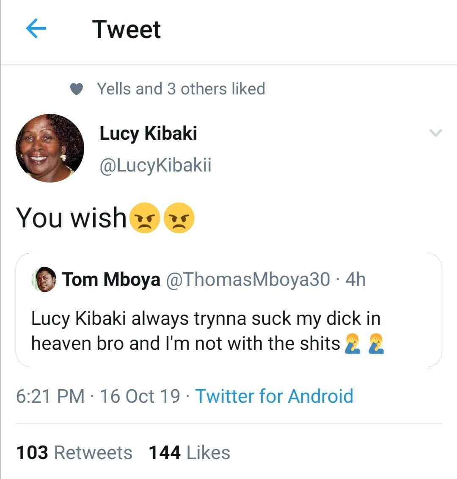Click the 4h timestamp on quoted tweet
Image resolution: width=457 pixels, height=479 pixels.
coord(355,280)
